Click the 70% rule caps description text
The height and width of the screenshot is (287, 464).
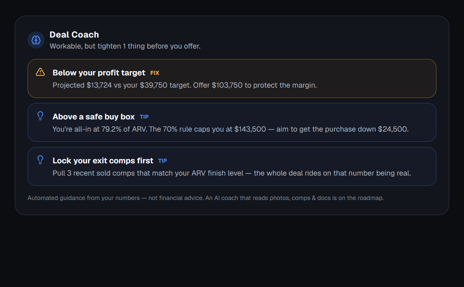click(230, 129)
